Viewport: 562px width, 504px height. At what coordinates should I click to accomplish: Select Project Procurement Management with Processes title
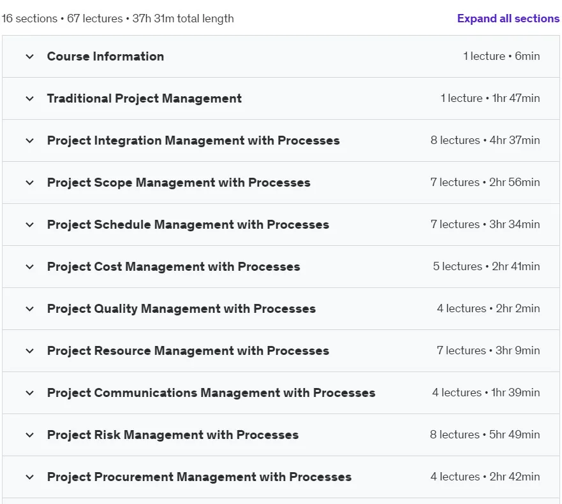click(199, 477)
